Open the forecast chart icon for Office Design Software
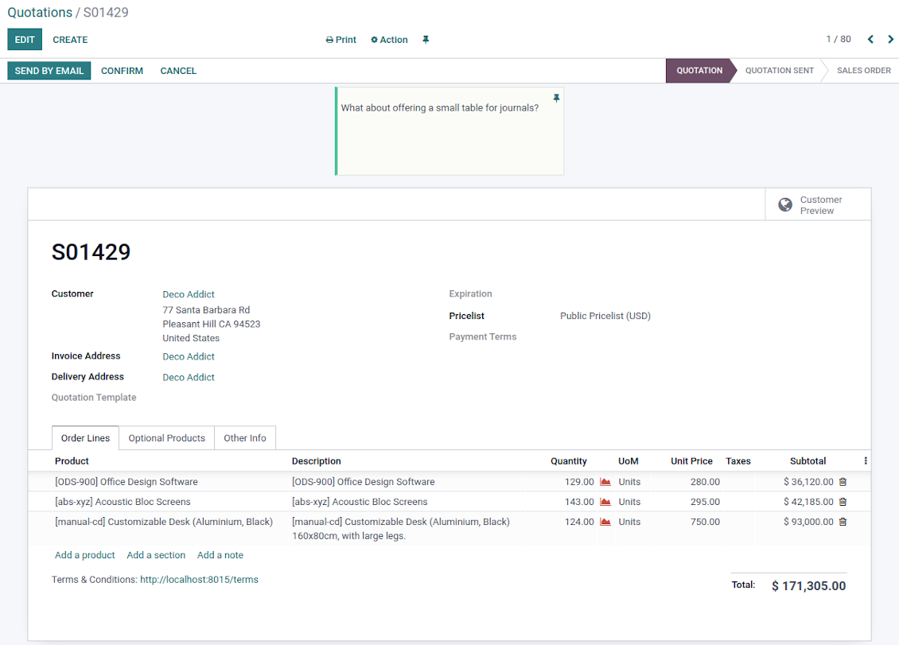899x645 pixels. tap(605, 482)
